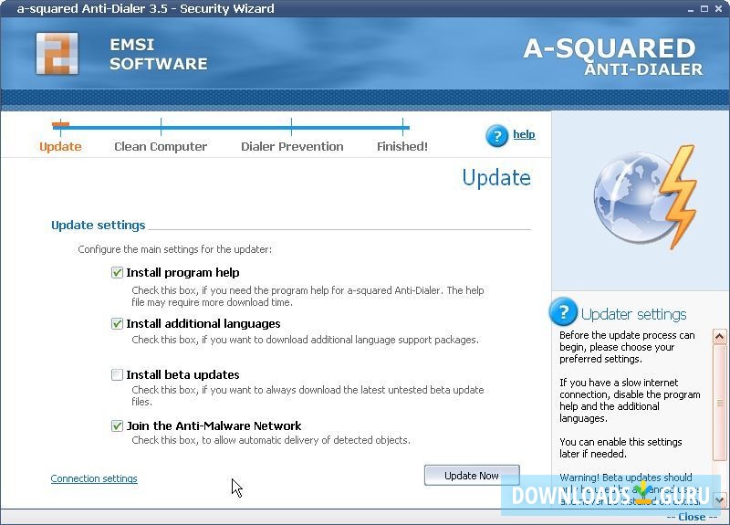This screenshot has width=730, height=525.
Task: Click the Update settings section heading
Action: tap(99, 225)
